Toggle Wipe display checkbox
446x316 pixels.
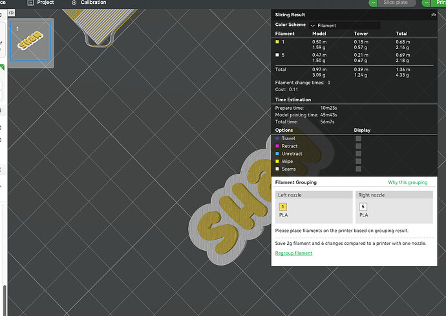(358, 162)
